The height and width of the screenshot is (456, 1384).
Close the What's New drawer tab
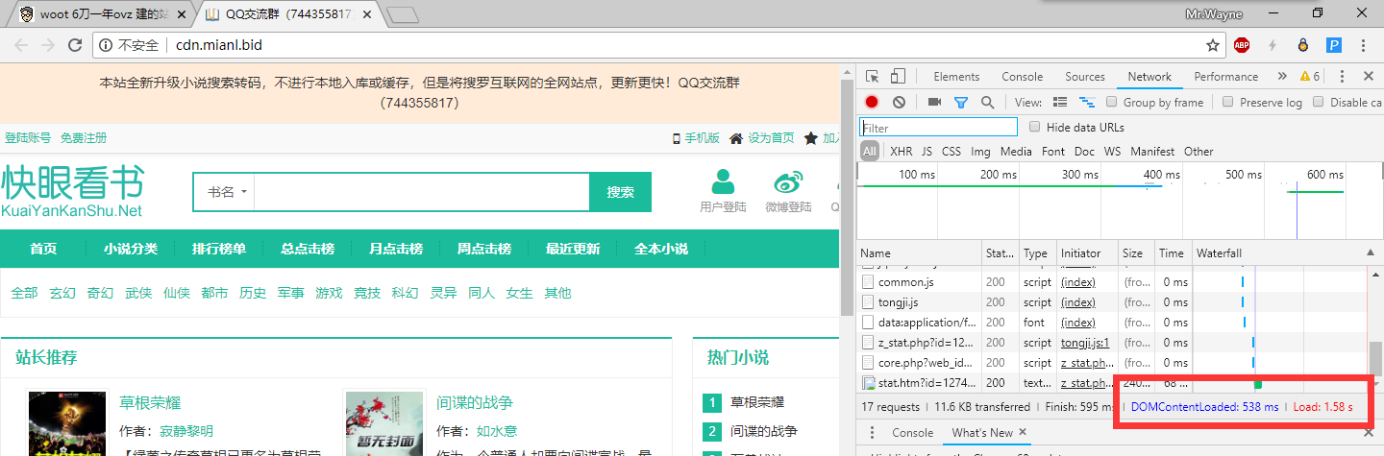pyautogui.click(x=1023, y=433)
